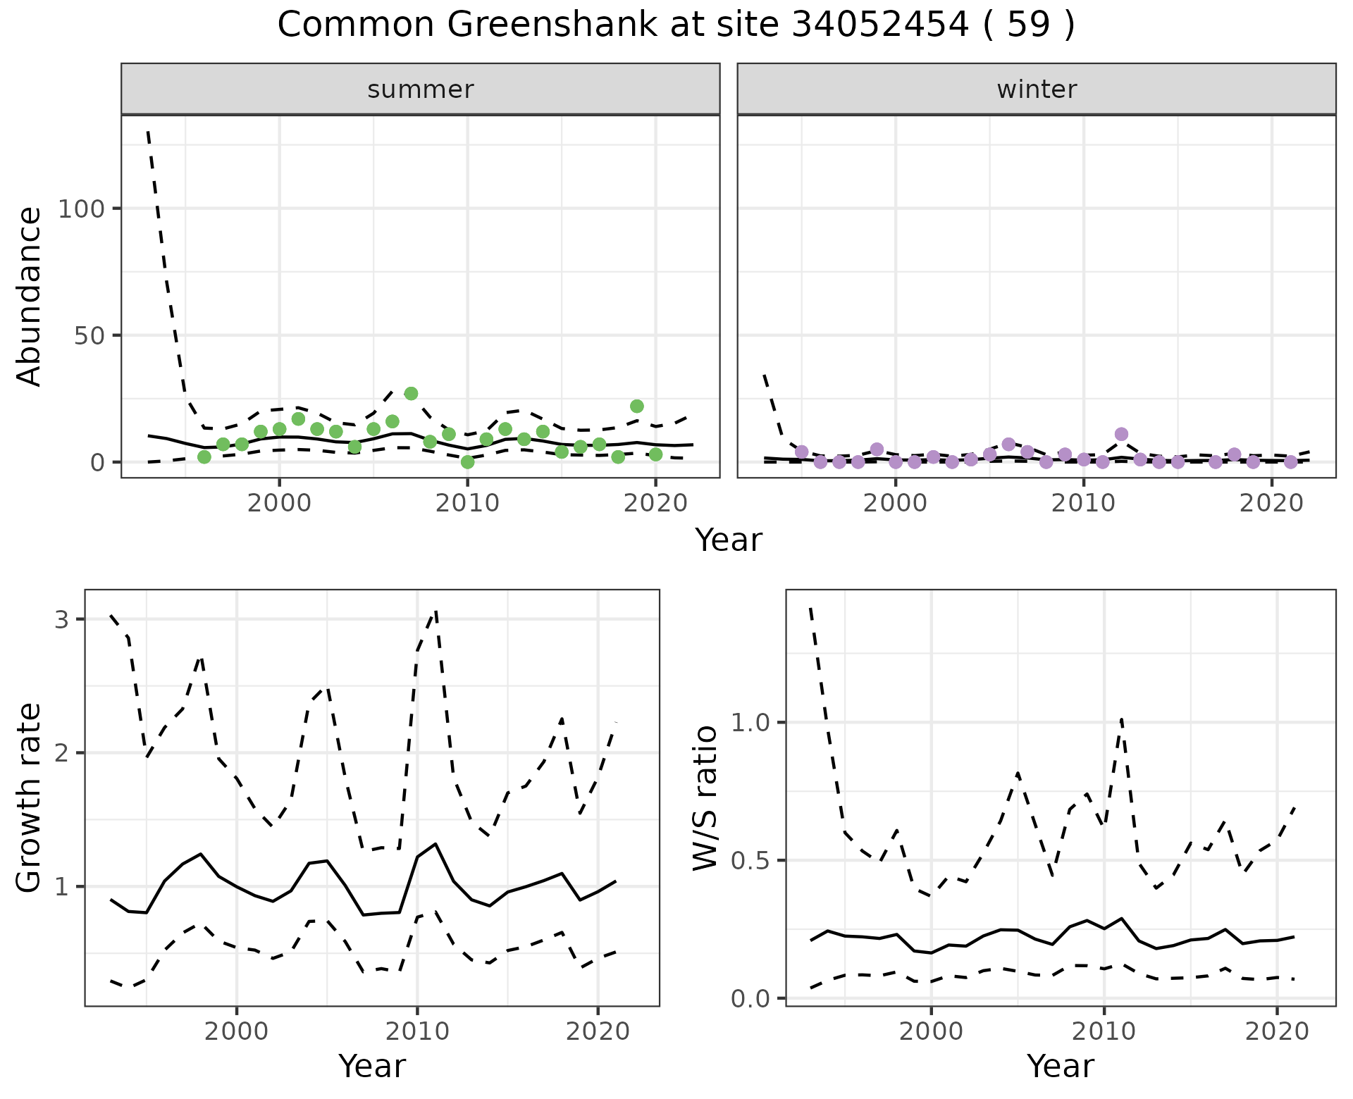Click the Abundance y-axis label

(x=30, y=297)
